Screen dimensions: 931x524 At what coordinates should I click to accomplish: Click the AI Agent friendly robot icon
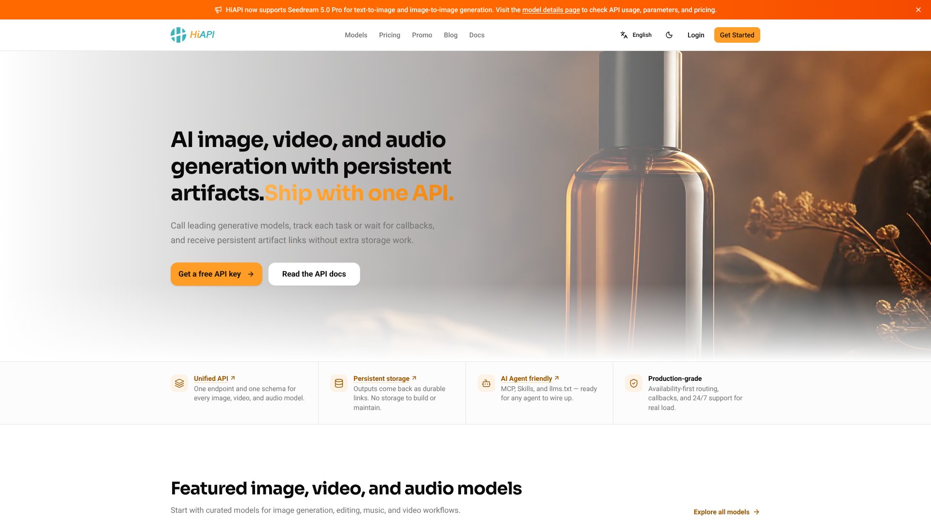click(486, 383)
